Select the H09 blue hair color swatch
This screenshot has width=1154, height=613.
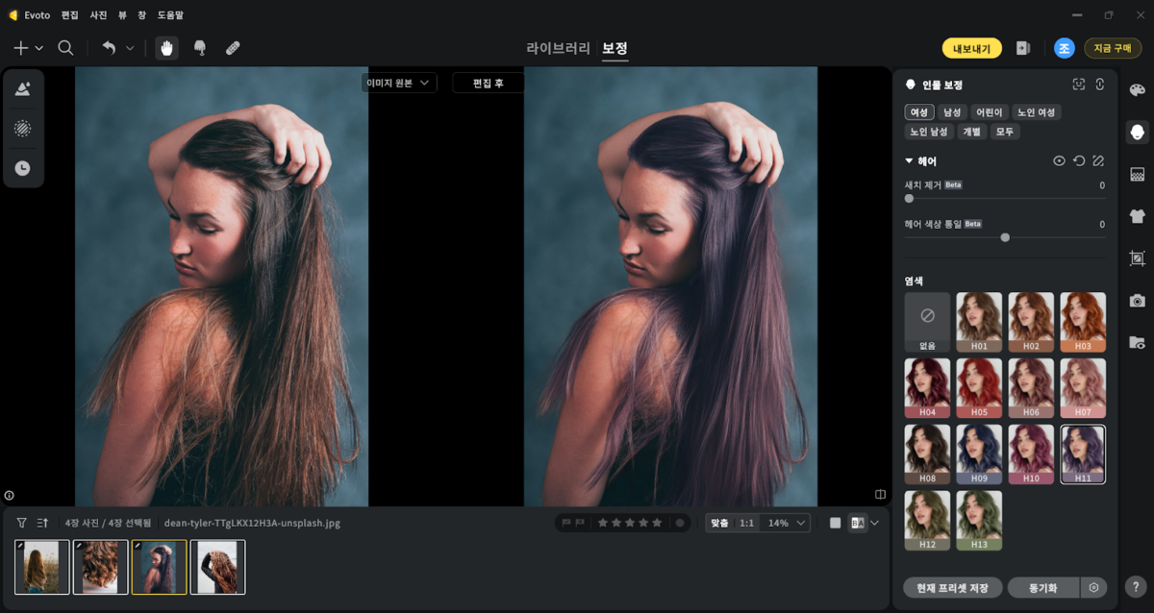(979, 454)
